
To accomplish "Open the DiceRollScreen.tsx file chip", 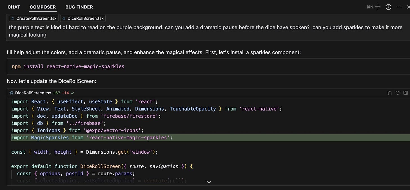I will click(x=83, y=18).
